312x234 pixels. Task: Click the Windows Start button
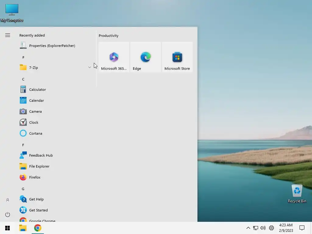coord(8,228)
